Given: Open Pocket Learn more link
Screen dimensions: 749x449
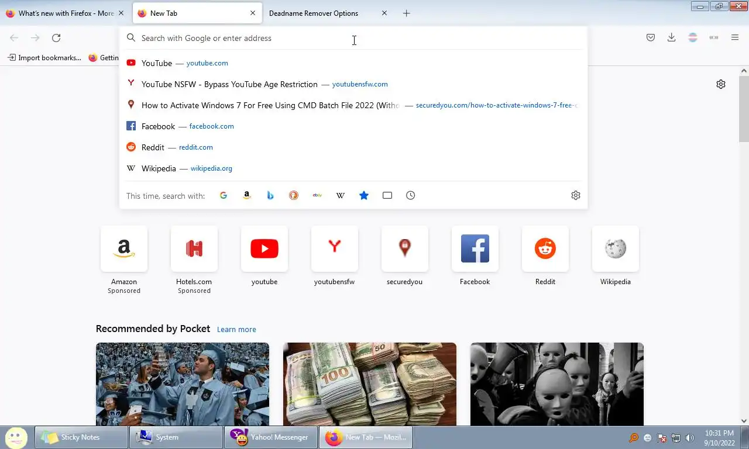Looking at the screenshot, I should (236, 329).
